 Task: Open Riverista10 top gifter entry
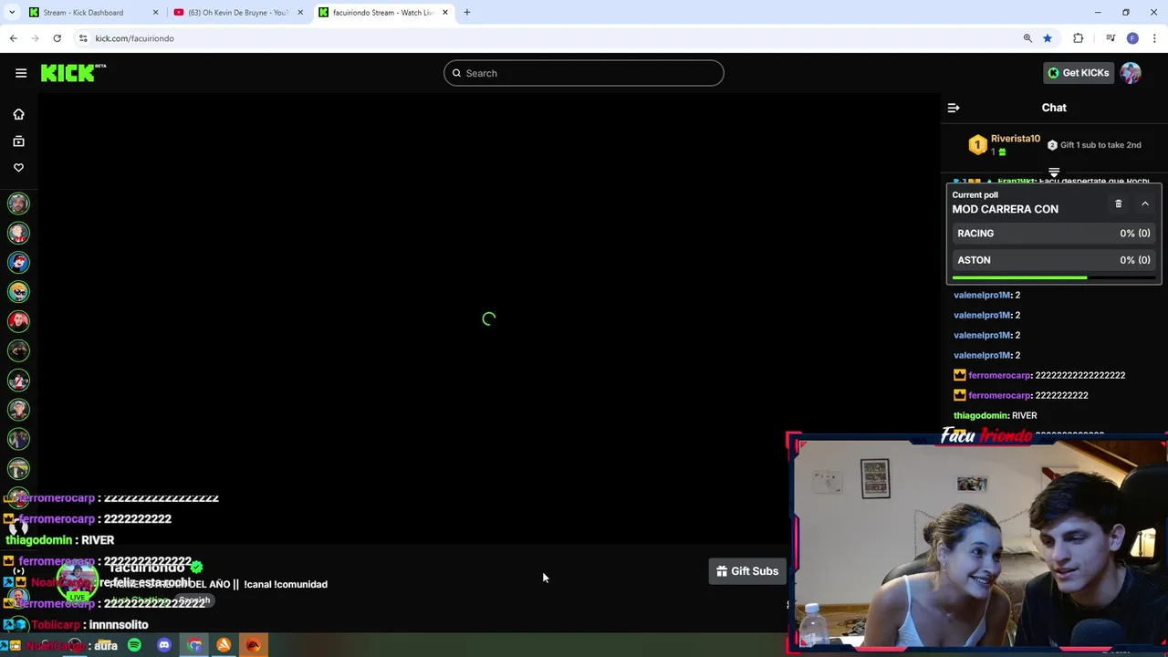pos(1004,144)
